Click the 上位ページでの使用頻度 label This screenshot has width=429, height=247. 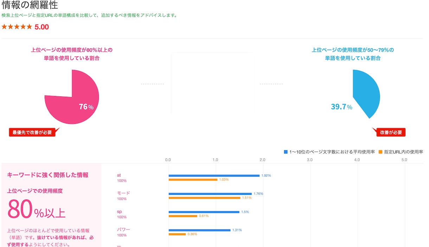click(35, 191)
